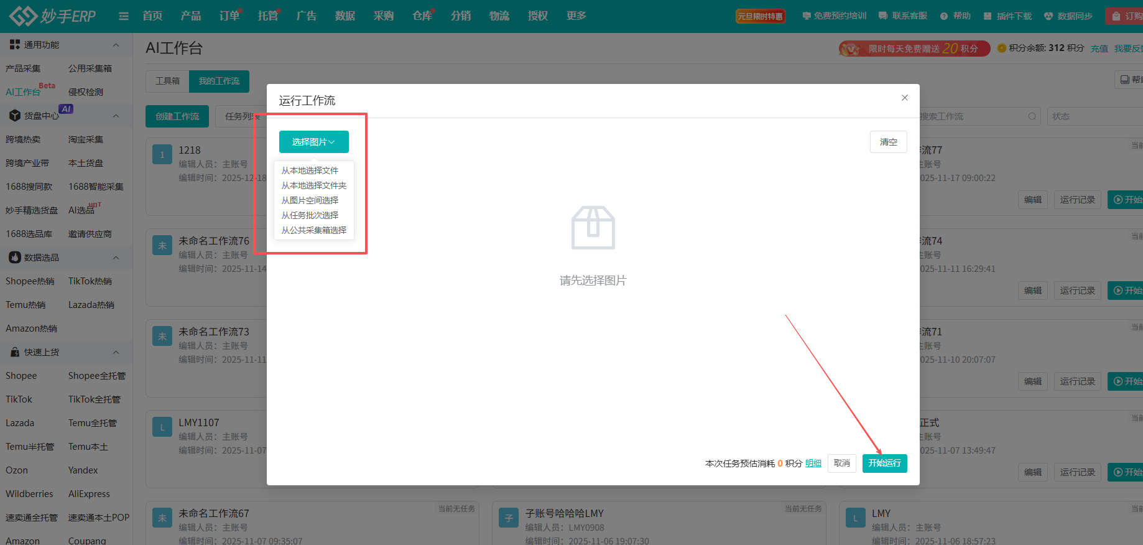Click the 1218 workflow avatar icon

pos(162,155)
